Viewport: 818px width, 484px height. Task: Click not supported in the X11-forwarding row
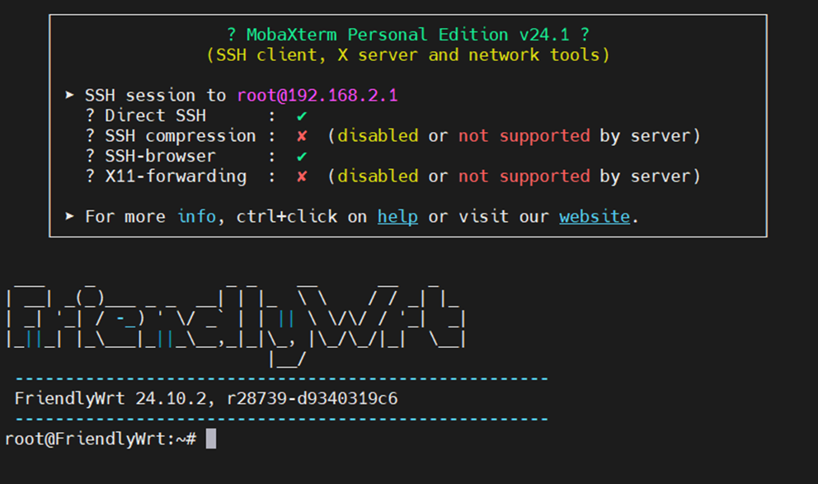(524, 176)
